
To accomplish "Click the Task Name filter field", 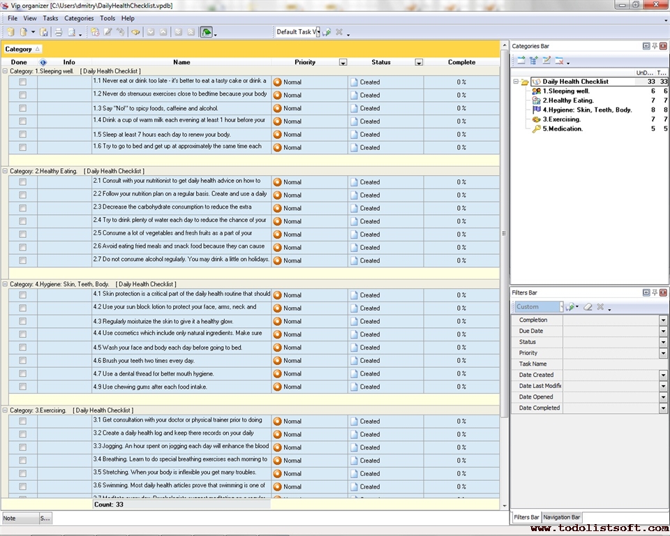I will tap(614, 364).
